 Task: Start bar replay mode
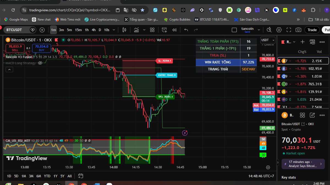coord(174,30)
